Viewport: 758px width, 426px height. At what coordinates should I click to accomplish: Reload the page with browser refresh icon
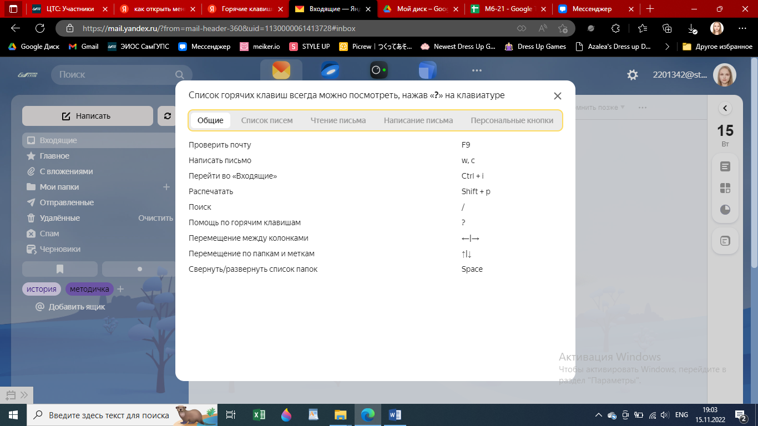pos(40,28)
